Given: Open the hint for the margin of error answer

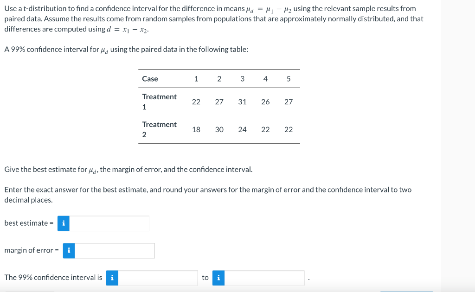Looking at the screenshot, I should [69, 251].
